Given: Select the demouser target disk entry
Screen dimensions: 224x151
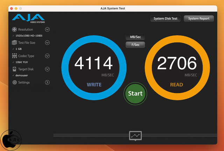Looking at the screenshot, I should coord(22,75).
